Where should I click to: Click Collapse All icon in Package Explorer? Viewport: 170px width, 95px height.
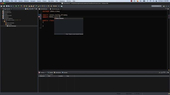tap(26, 9)
